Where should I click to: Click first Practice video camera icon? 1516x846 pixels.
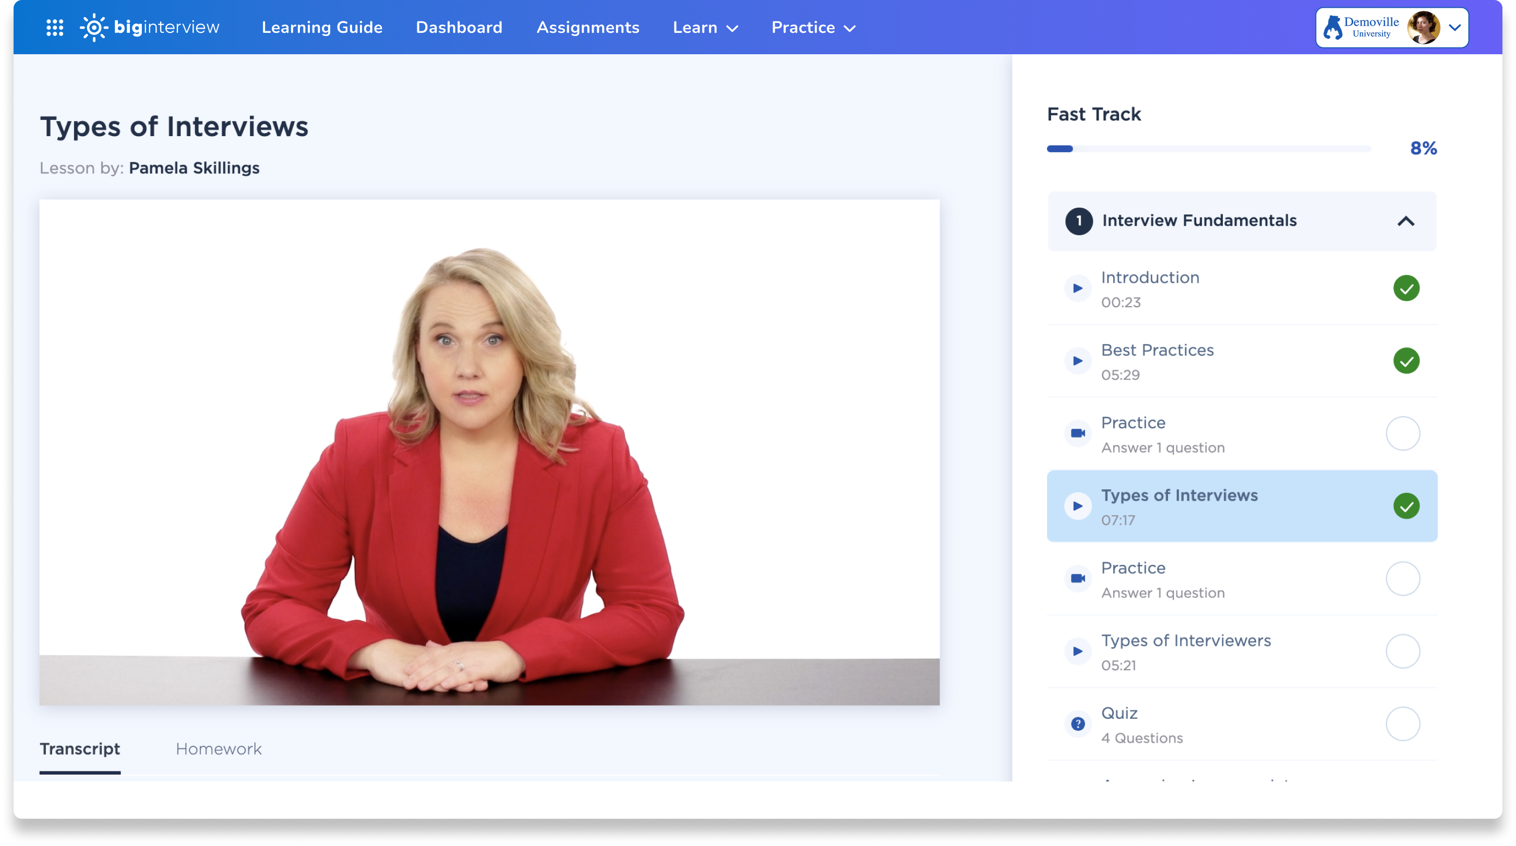click(1078, 433)
